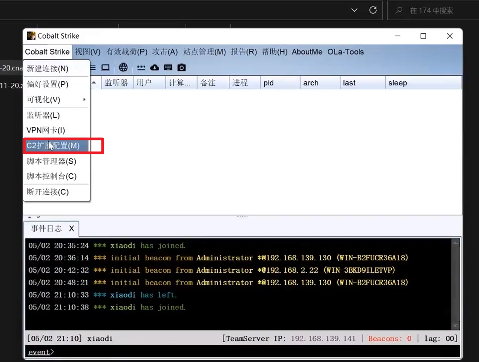The image size is (479, 362).
Task: Choose 脚本控制台(C) from the menu
Action: point(56,176)
